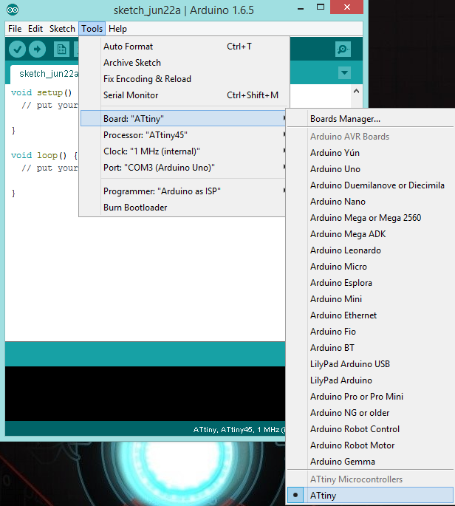Select the Arduino Leonardo board

click(370, 250)
